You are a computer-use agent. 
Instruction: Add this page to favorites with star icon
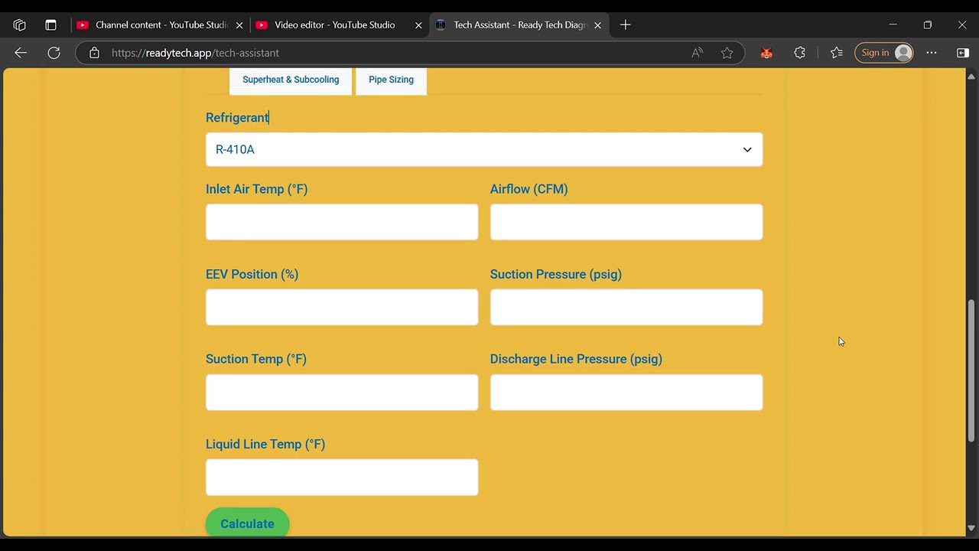tap(727, 53)
